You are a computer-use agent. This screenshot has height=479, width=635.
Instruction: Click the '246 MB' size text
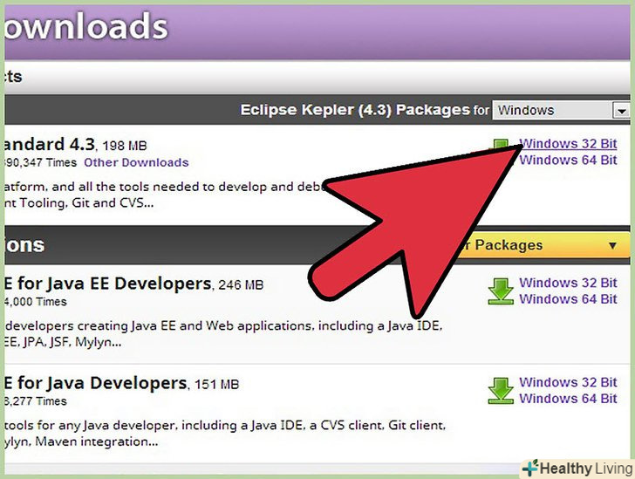(241, 285)
